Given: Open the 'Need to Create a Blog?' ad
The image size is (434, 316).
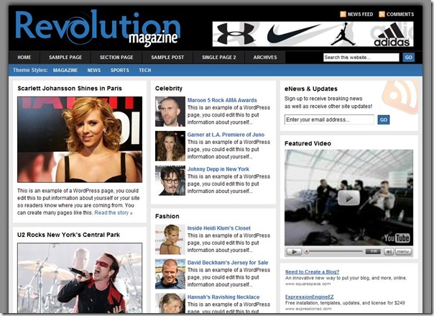Looking at the screenshot, I should click(x=313, y=272).
